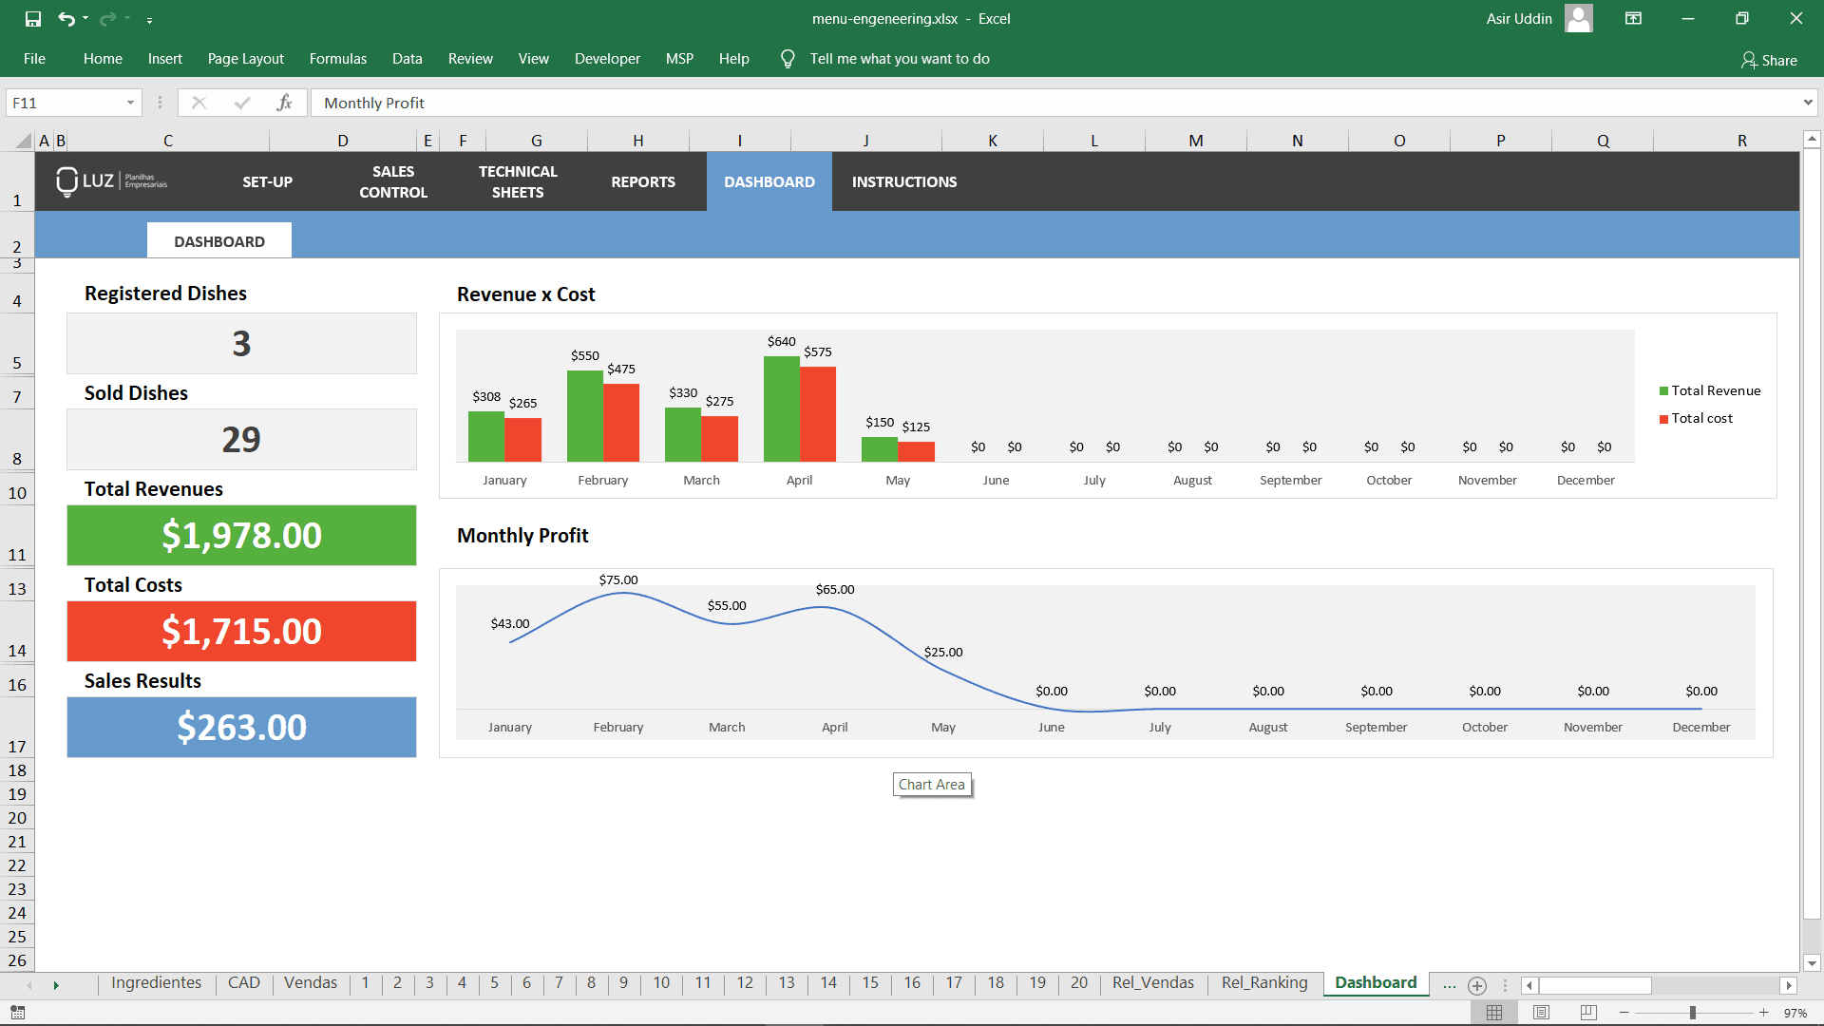Navigate to SALES CONTROL in the dashboard

point(392,181)
